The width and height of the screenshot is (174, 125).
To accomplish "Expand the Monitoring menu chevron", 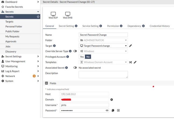I will click(38, 66).
